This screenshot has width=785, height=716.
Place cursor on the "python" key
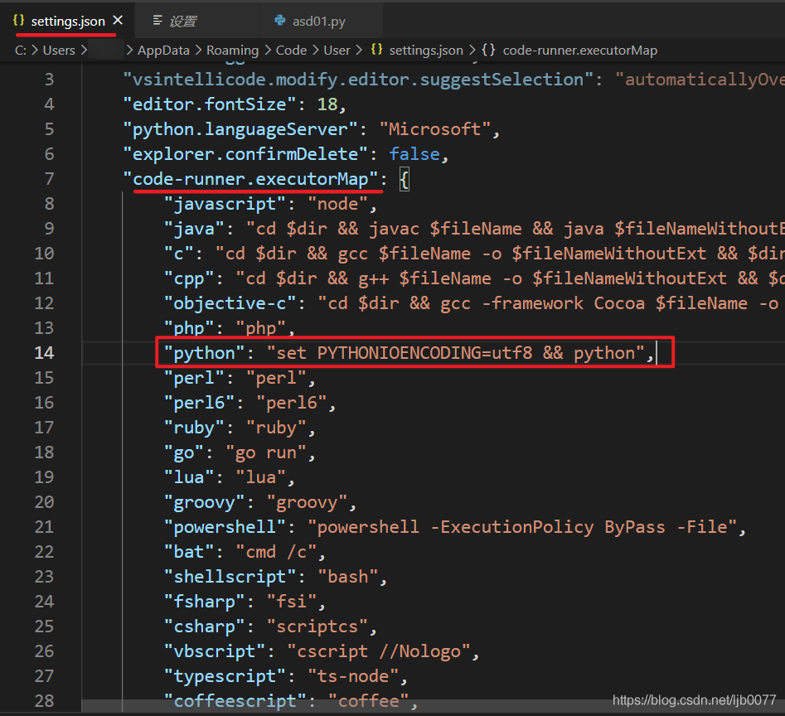pyautogui.click(x=204, y=353)
